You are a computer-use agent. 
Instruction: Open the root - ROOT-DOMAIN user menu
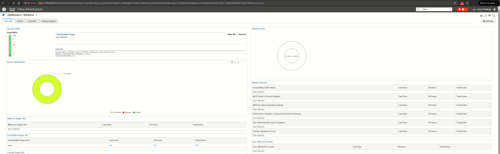482,9
